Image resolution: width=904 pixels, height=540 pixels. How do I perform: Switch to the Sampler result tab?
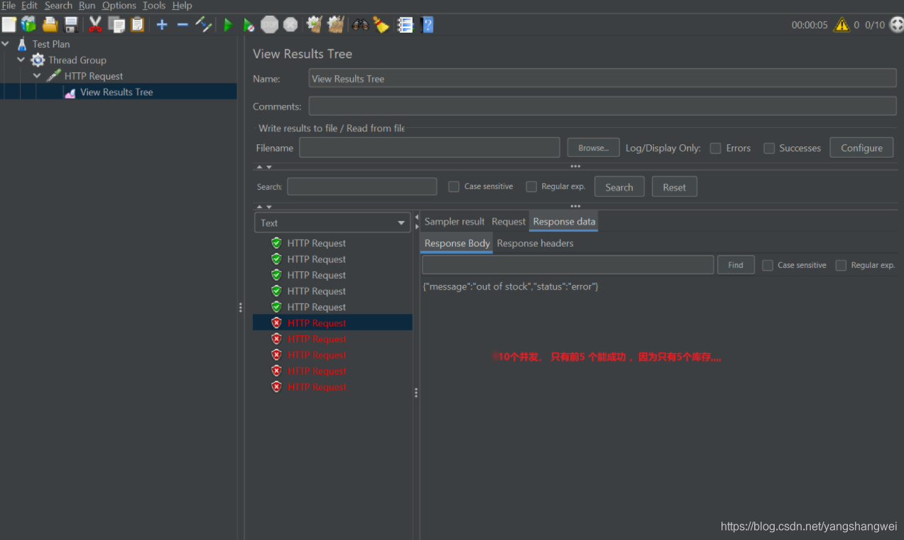point(454,222)
